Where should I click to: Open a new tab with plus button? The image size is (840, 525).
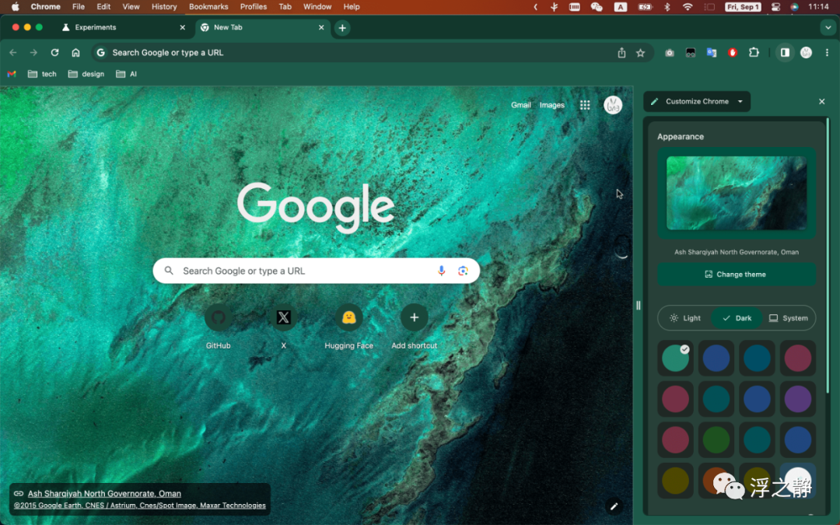pos(342,28)
